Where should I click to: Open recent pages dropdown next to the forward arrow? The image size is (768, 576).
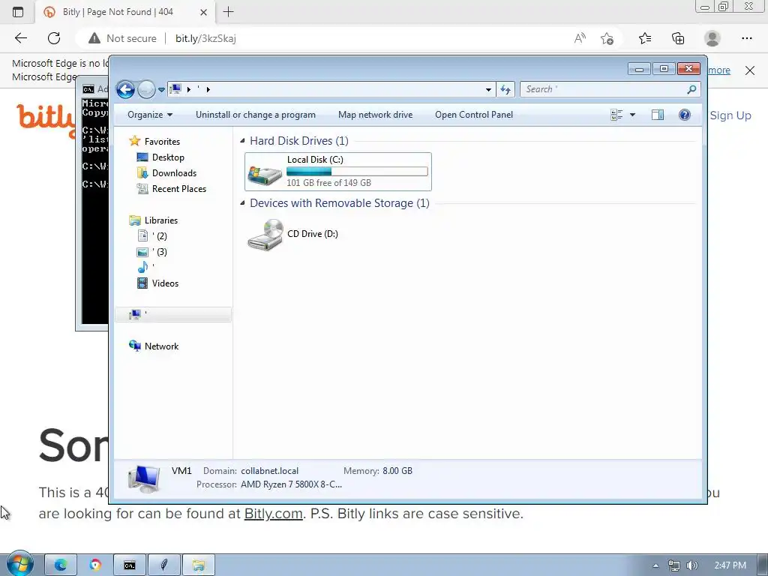[x=161, y=90]
